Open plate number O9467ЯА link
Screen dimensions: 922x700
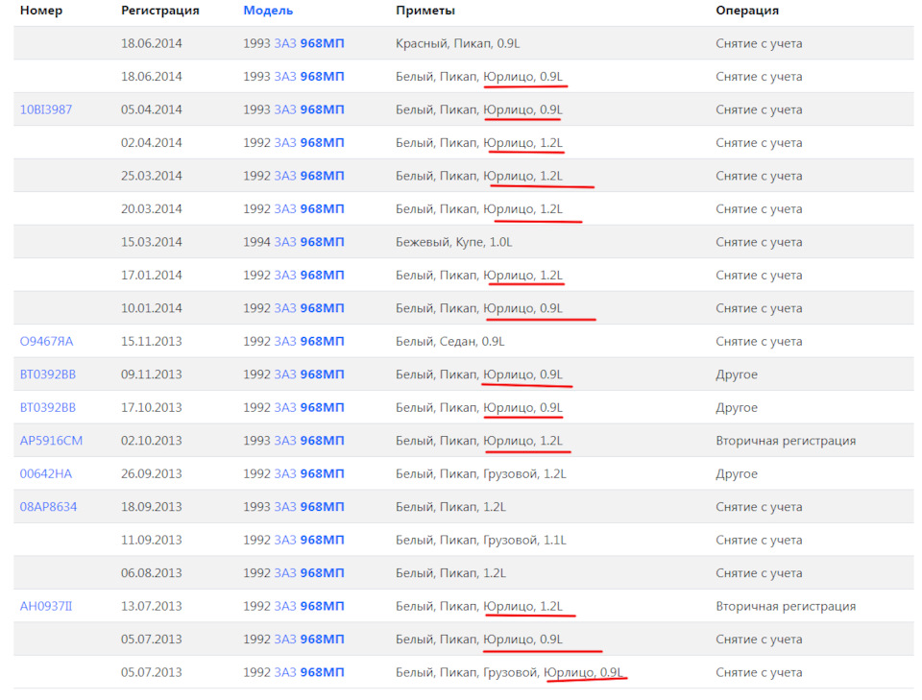coord(46,342)
